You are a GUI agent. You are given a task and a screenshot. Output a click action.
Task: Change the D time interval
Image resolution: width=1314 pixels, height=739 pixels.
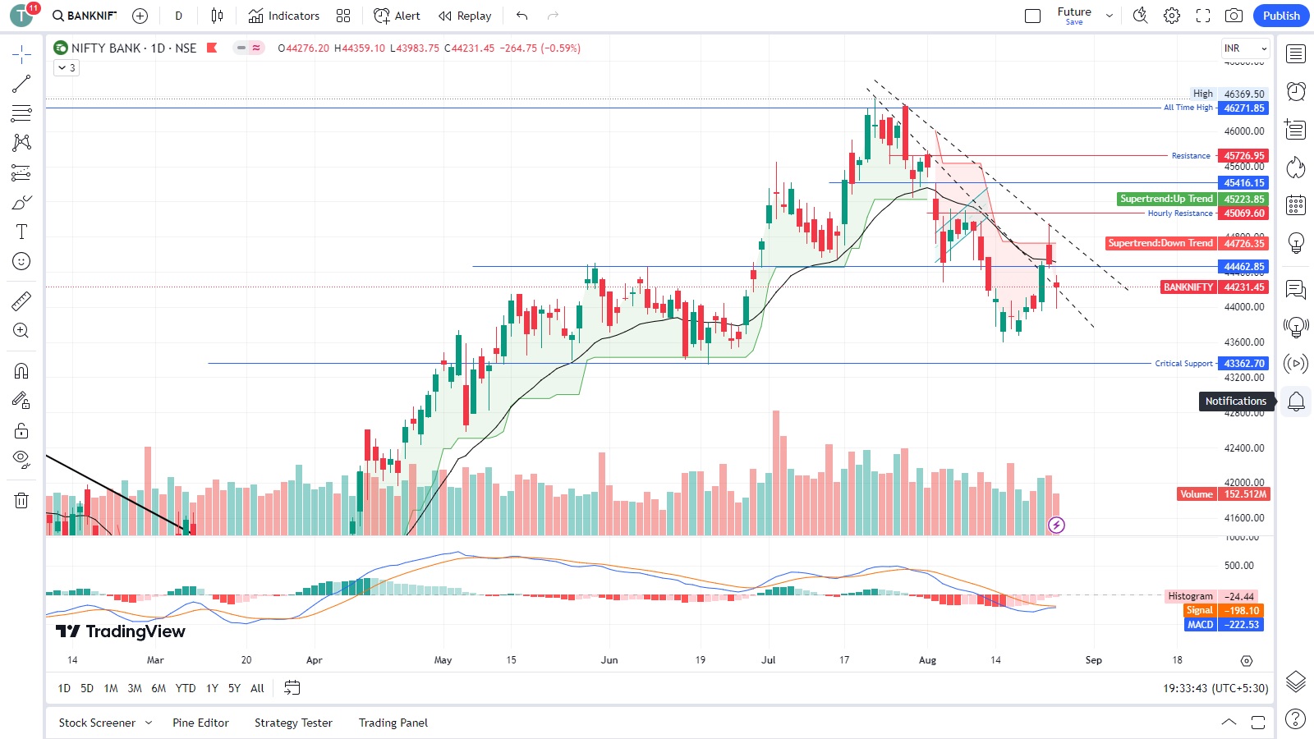pyautogui.click(x=179, y=16)
